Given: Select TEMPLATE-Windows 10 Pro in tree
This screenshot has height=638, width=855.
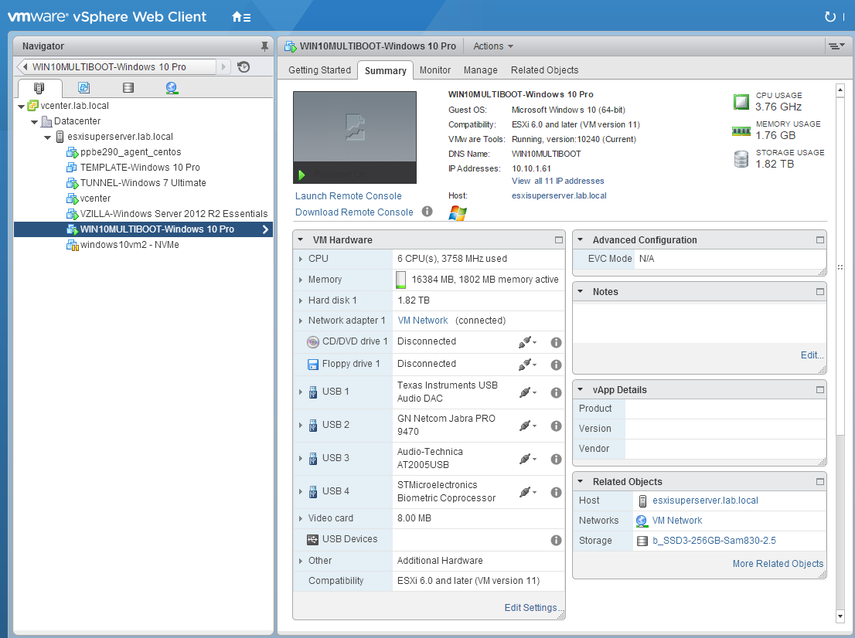Looking at the screenshot, I should pyautogui.click(x=140, y=168).
